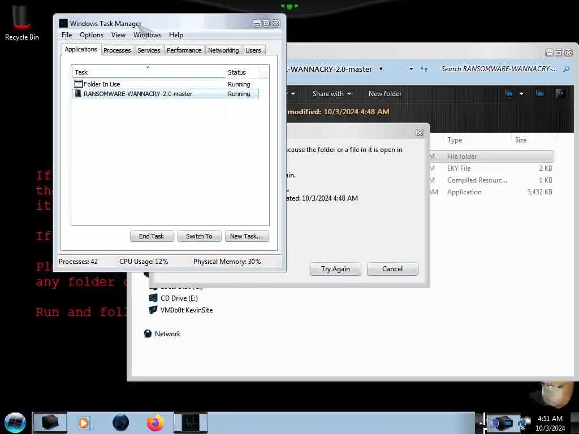The width and height of the screenshot is (579, 434).
Task: Open the Recycle Bin desktop icon
Action: pos(21,23)
